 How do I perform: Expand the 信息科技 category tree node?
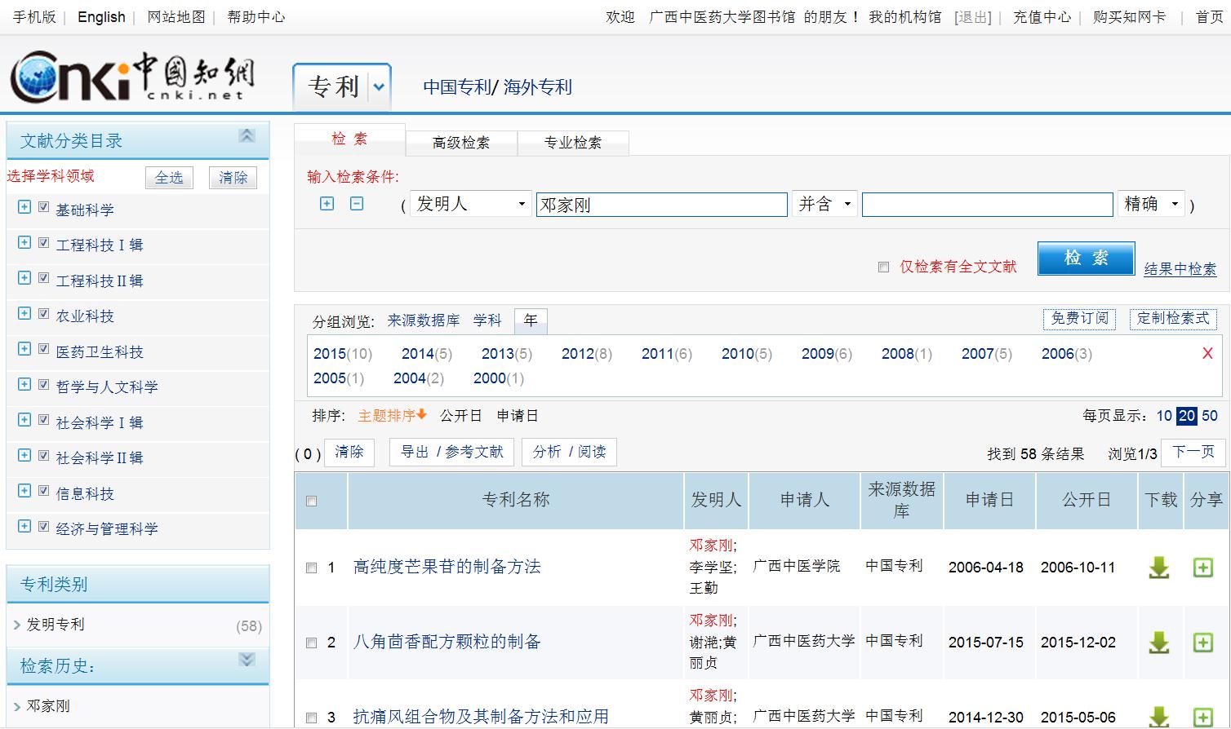point(24,491)
